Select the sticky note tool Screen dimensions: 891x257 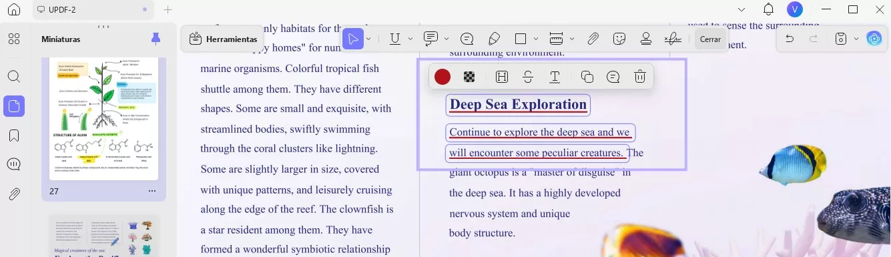pyautogui.click(x=467, y=39)
